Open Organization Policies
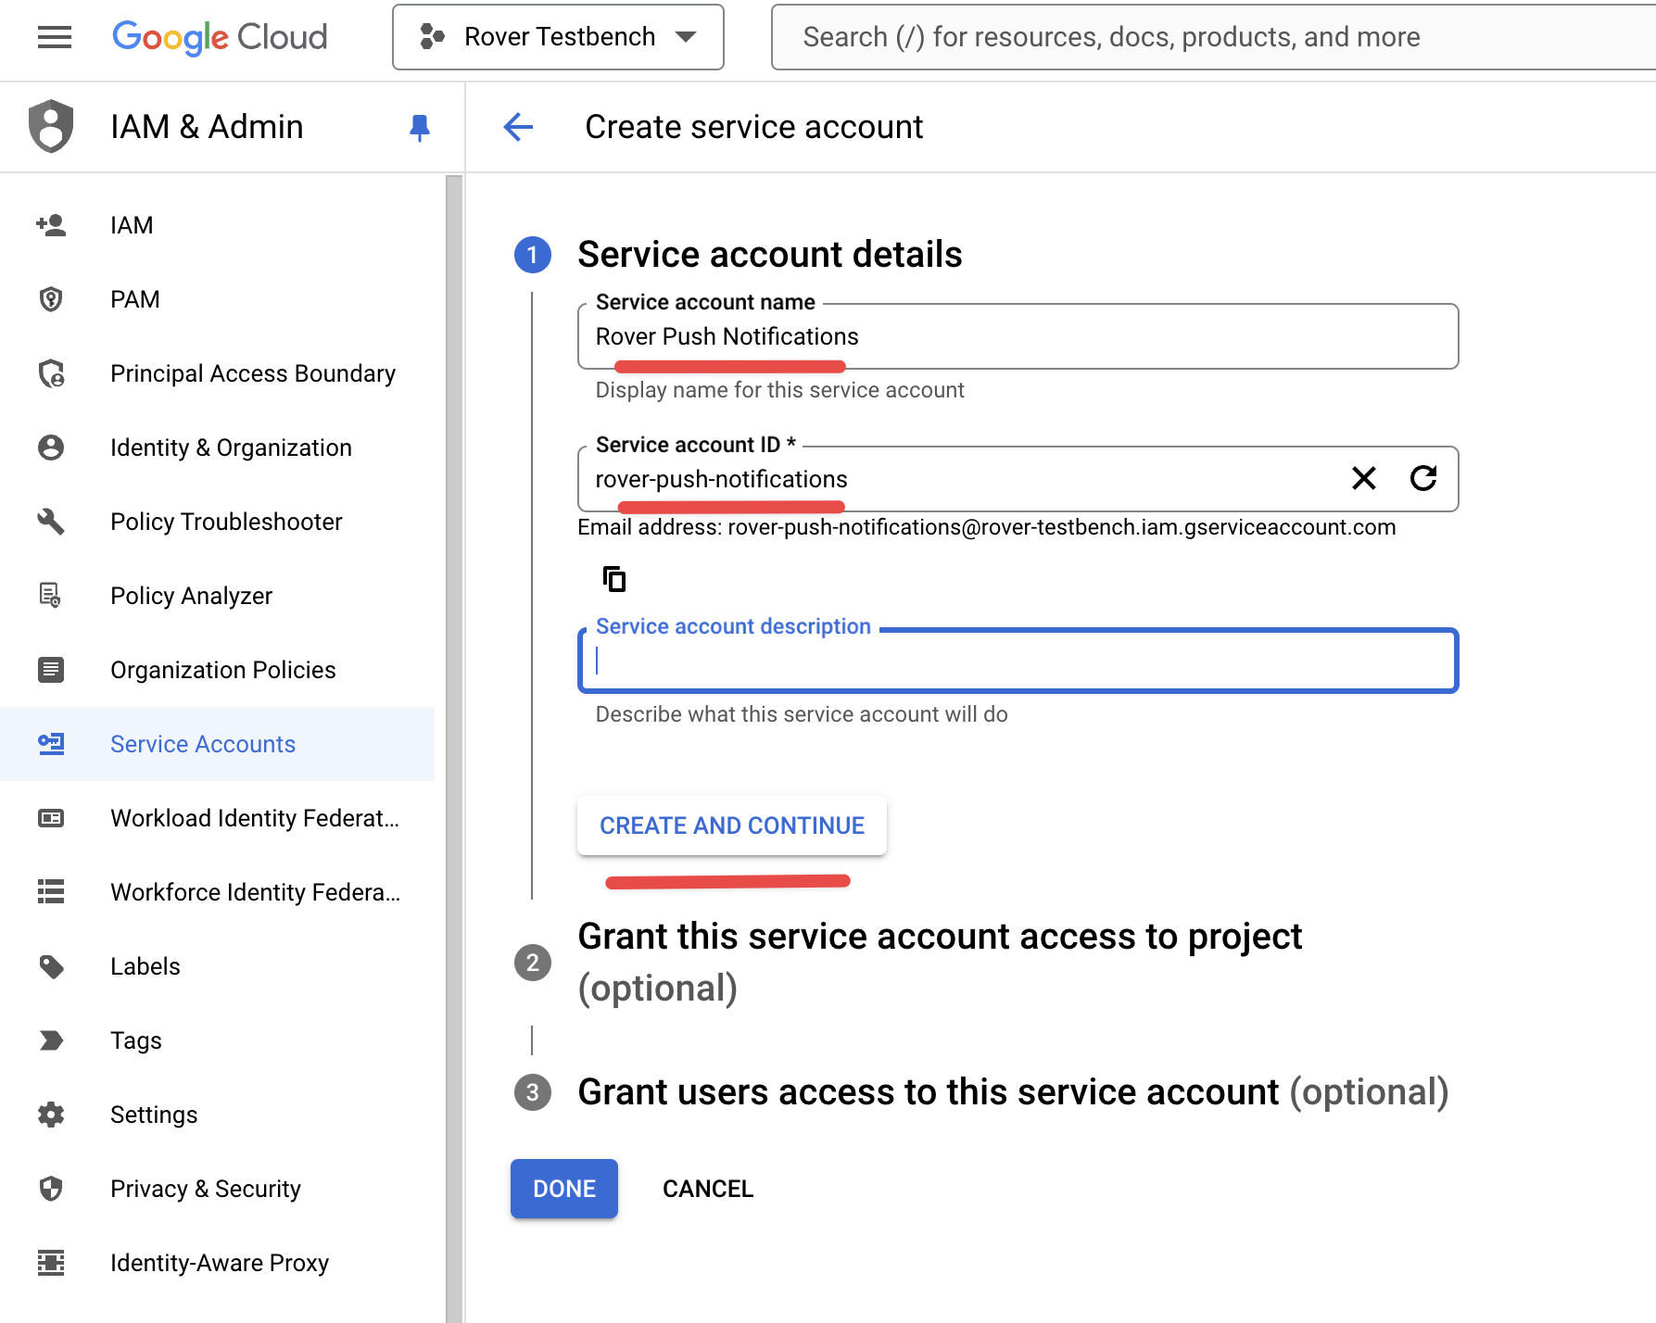Viewport: 1656px width, 1323px height. coord(223,670)
